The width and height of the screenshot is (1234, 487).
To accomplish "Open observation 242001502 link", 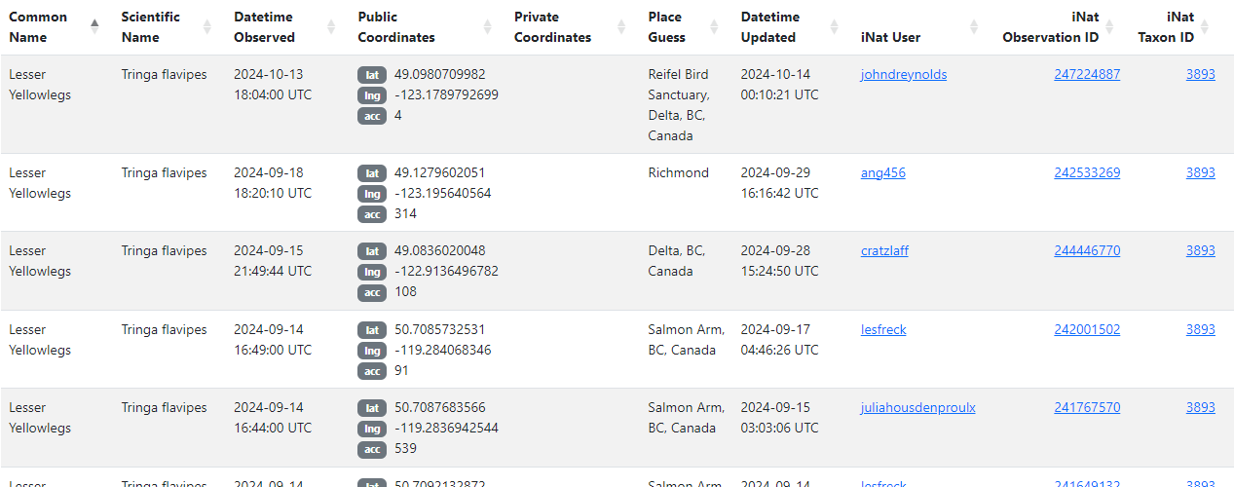I will 1086,330.
